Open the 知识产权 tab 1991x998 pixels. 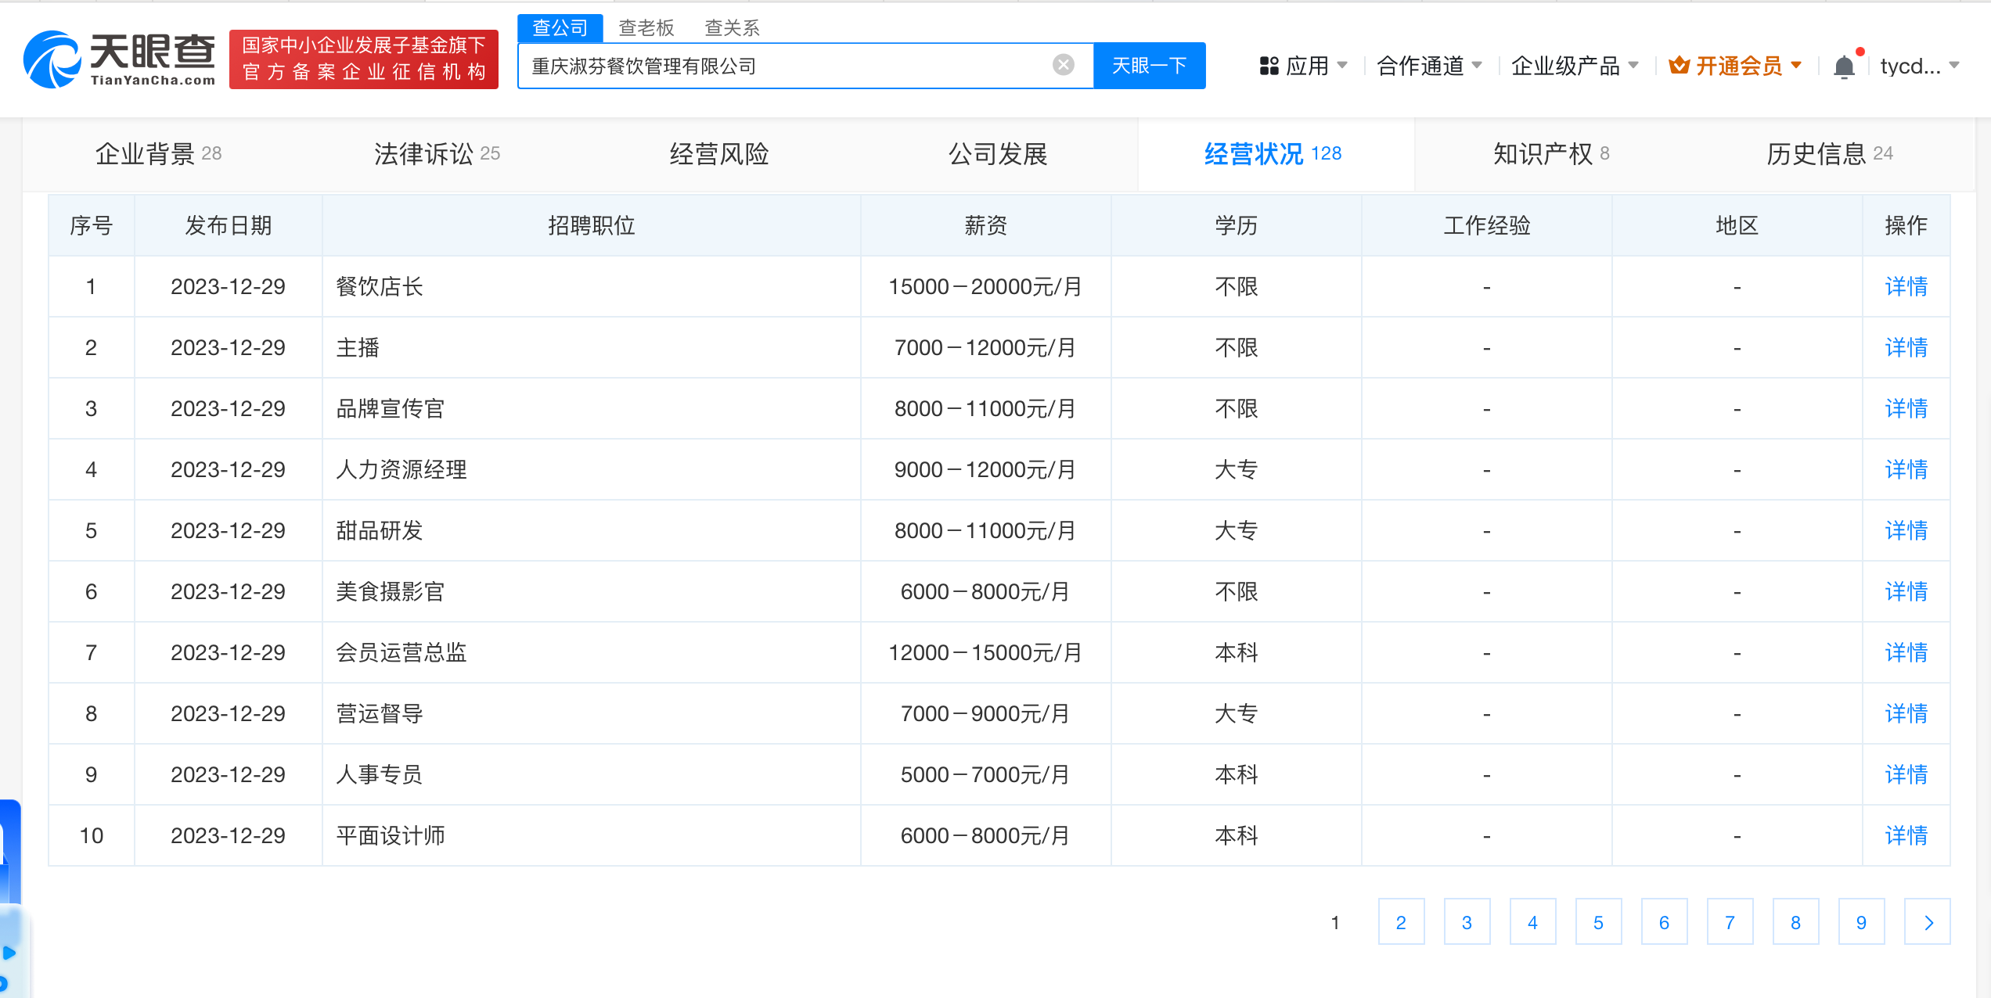pyautogui.click(x=1551, y=154)
